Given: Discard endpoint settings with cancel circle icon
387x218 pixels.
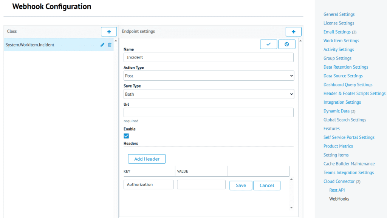Looking at the screenshot, I should coord(286,45).
